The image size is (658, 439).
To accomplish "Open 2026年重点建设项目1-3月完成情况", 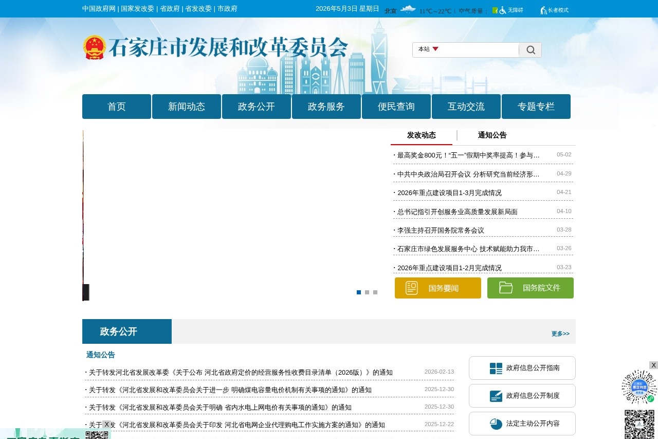I will click(x=449, y=192).
